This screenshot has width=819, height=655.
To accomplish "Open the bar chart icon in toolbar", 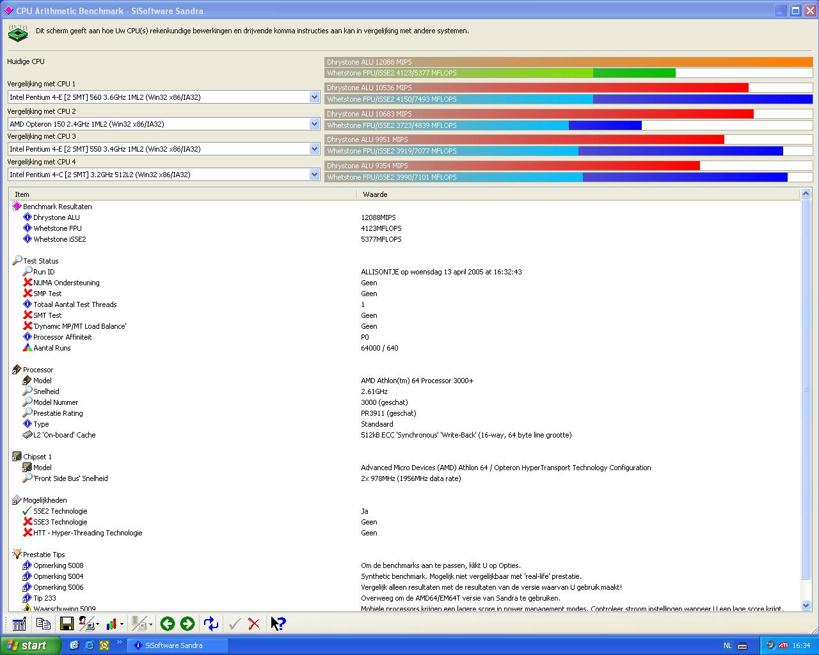I will [x=111, y=624].
